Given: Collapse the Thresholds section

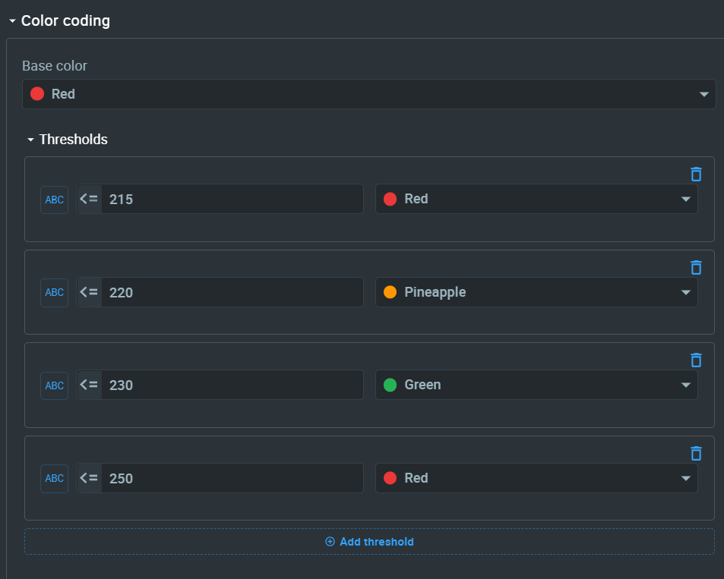Looking at the screenshot, I should pyautogui.click(x=30, y=140).
